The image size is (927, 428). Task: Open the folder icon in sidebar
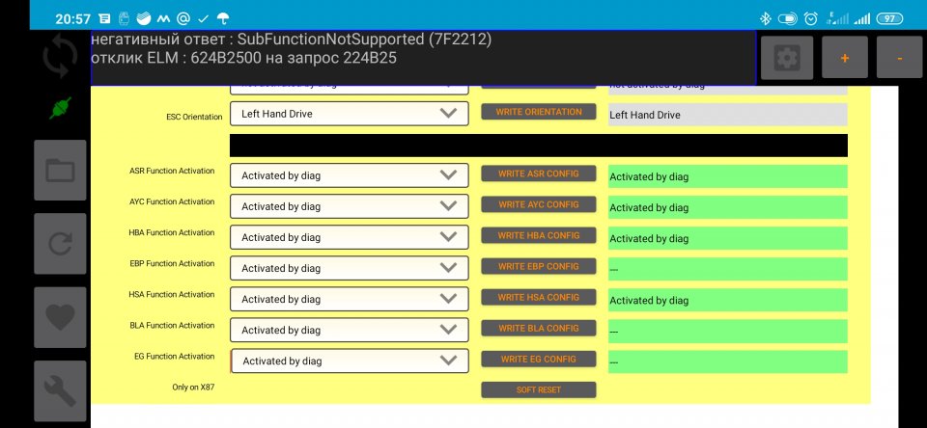60,171
